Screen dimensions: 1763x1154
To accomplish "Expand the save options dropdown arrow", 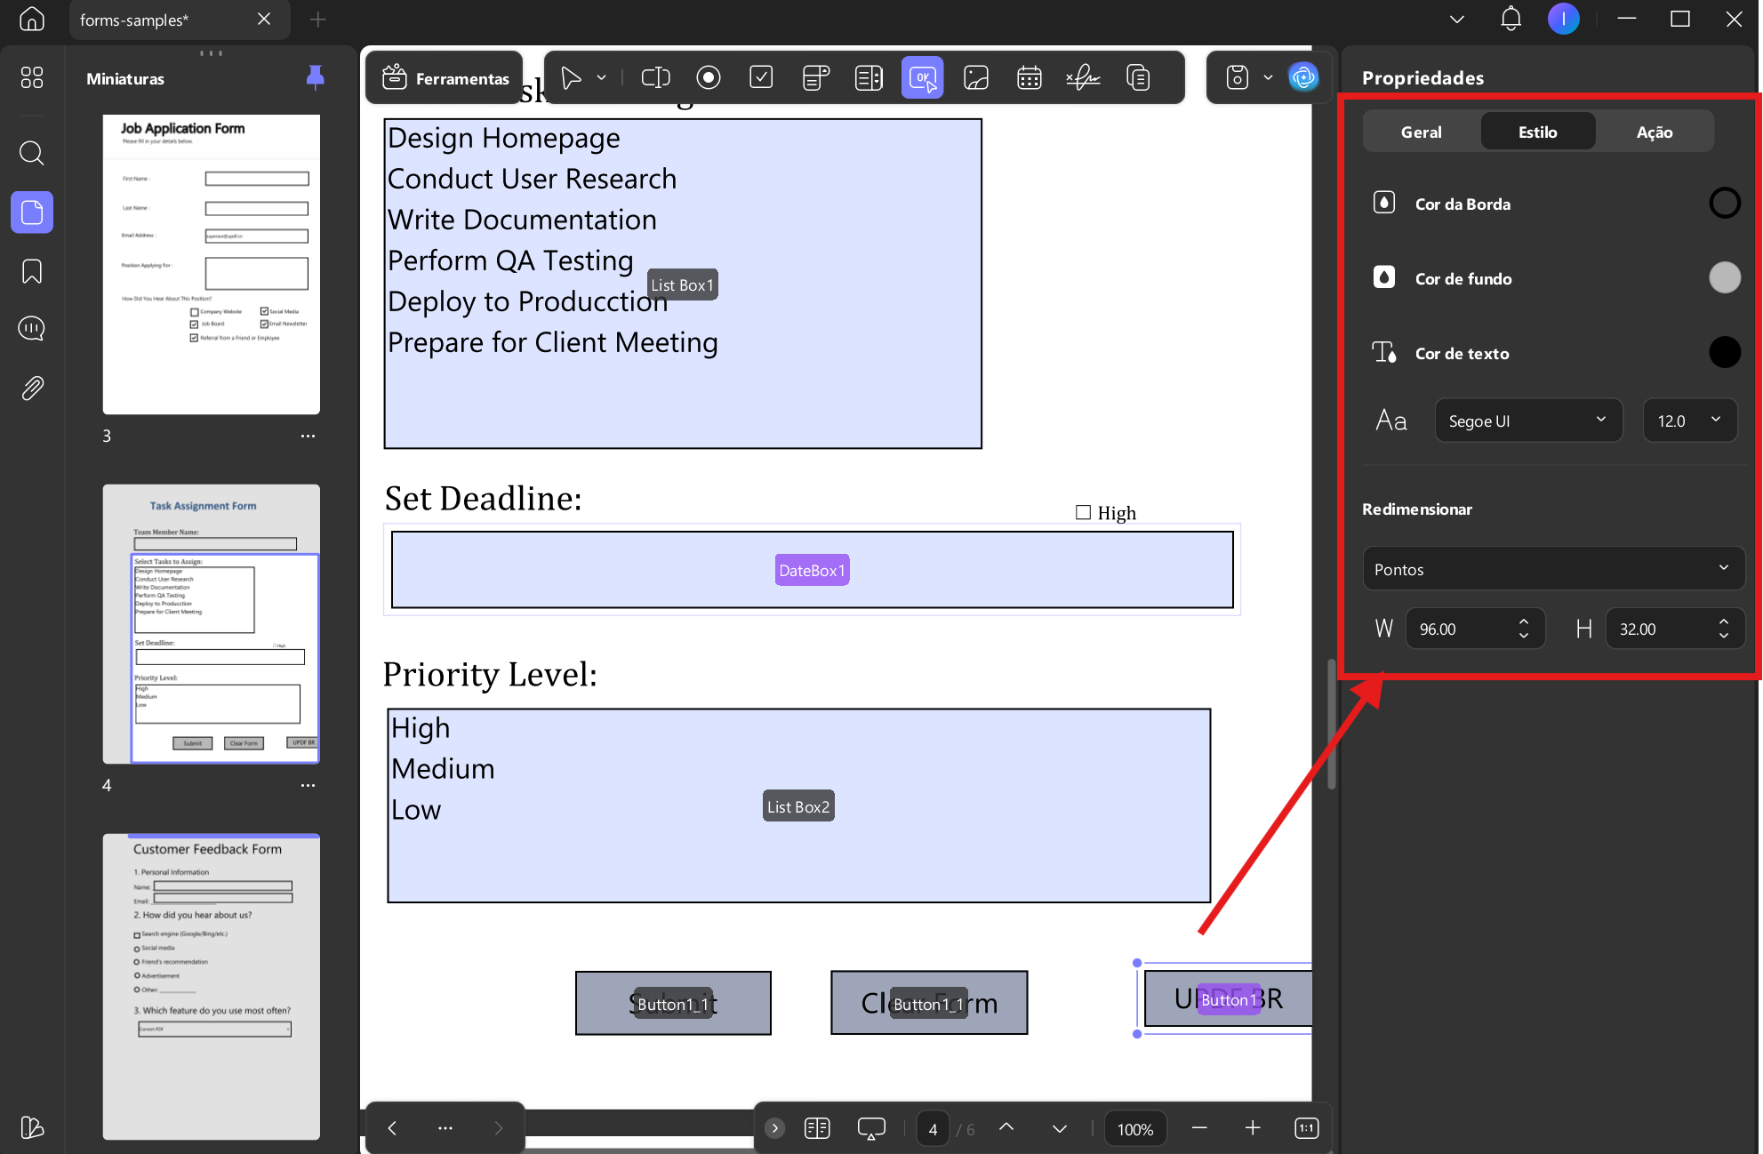I will click(1269, 78).
